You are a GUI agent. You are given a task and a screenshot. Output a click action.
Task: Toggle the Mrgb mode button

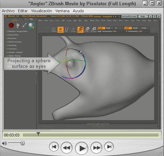click(x=101, y=28)
